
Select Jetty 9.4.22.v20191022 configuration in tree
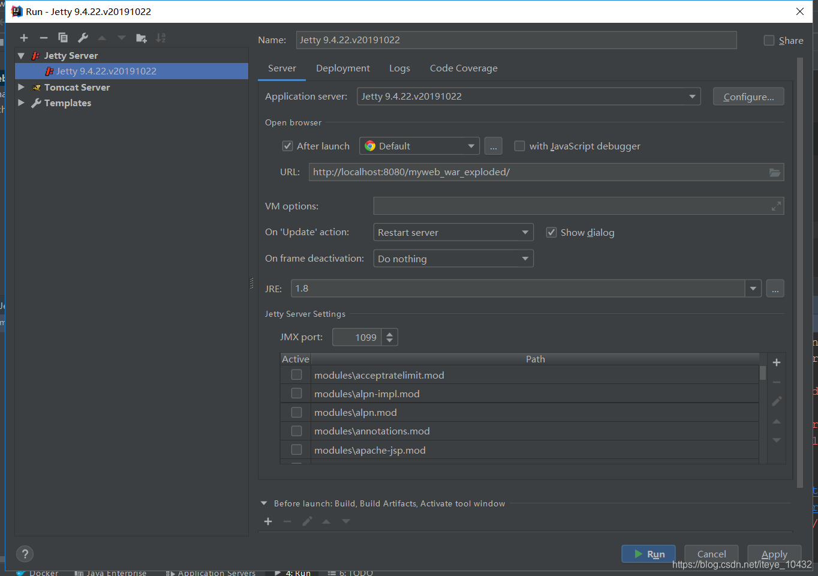[x=131, y=71]
